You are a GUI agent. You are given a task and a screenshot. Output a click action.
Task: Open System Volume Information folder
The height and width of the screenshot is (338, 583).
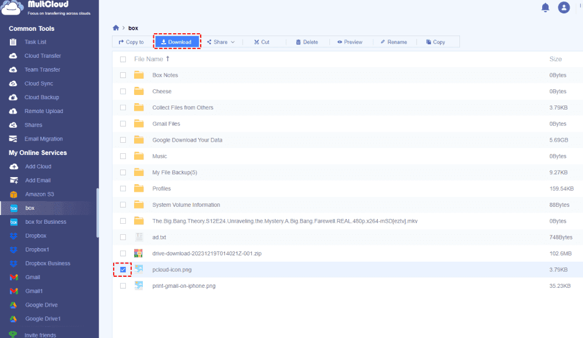tap(187, 205)
